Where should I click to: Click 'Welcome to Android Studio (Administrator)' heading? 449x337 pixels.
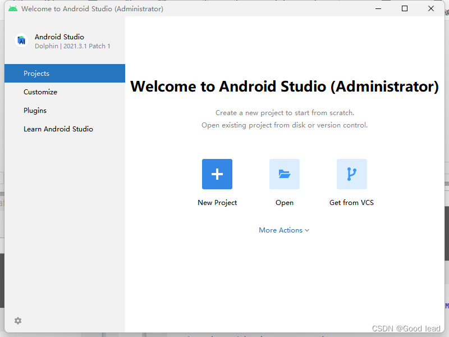[x=285, y=86]
